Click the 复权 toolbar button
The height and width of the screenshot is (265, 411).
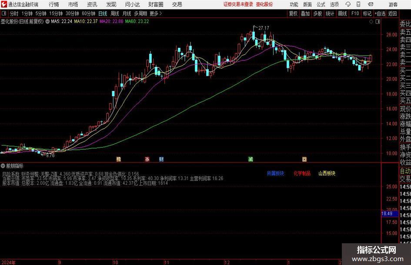(293, 13)
